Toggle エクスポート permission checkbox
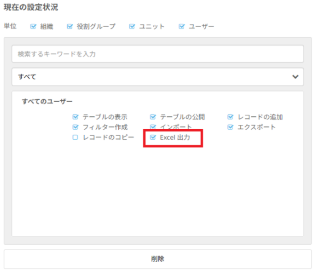 coord(230,127)
